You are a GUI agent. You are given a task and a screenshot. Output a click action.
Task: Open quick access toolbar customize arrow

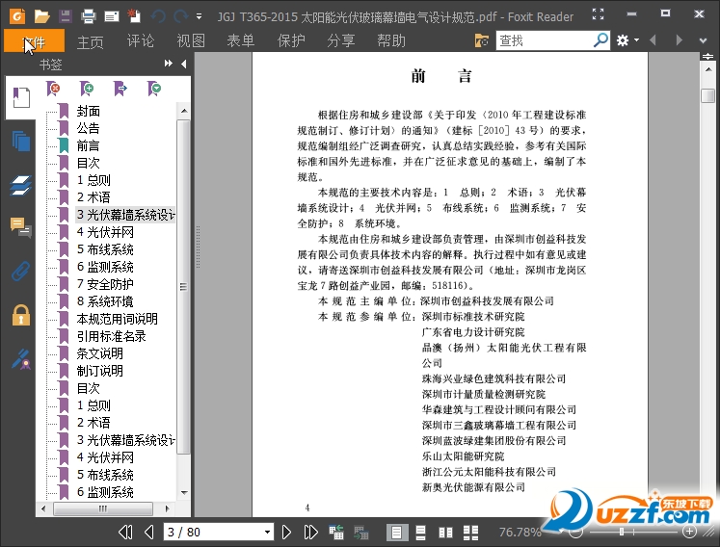[x=199, y=16]
